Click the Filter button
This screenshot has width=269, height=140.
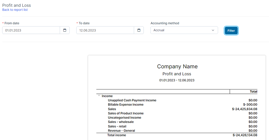click(x=231, y=31)
